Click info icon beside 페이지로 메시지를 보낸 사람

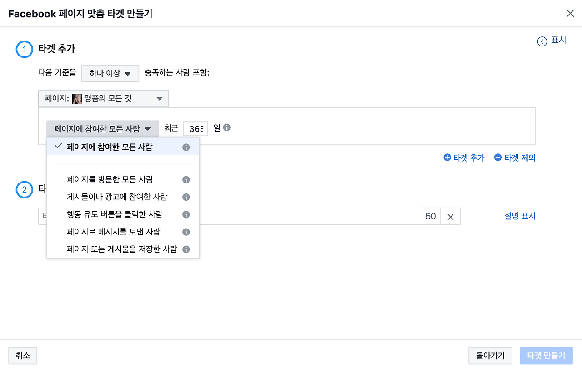[x=186, y=232]
